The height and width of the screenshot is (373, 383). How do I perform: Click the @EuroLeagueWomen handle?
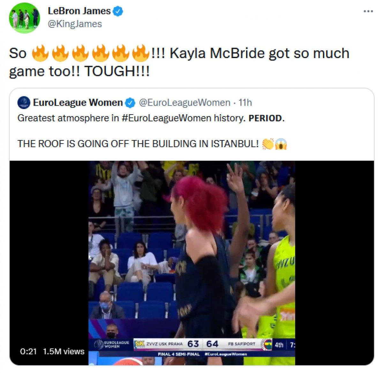pyautogui.click(x=184, y=102)
